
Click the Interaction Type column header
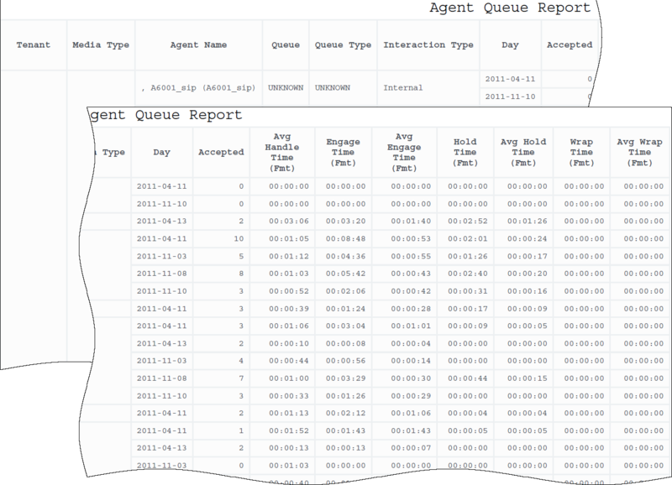(x=428, y=44)
